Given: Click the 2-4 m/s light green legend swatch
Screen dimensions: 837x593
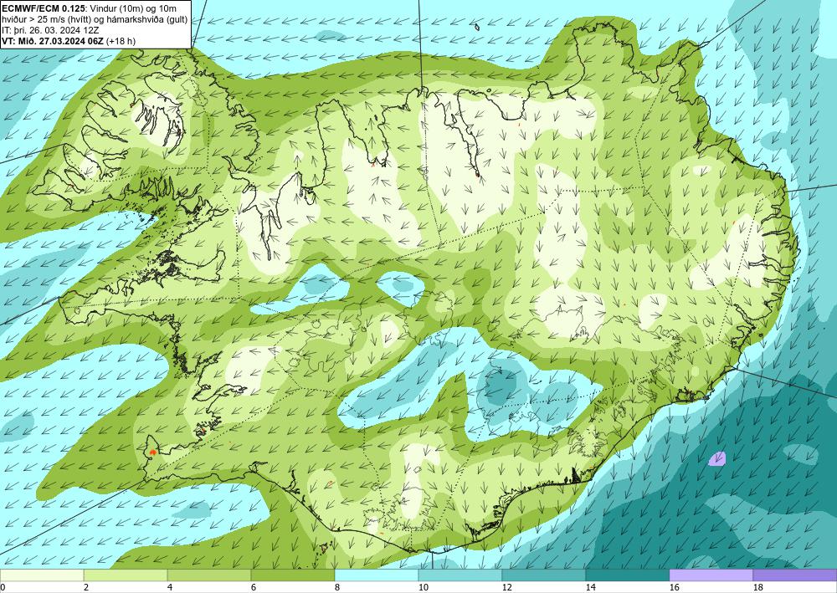Looking at the screenshot, I should [x=126, y=575].
